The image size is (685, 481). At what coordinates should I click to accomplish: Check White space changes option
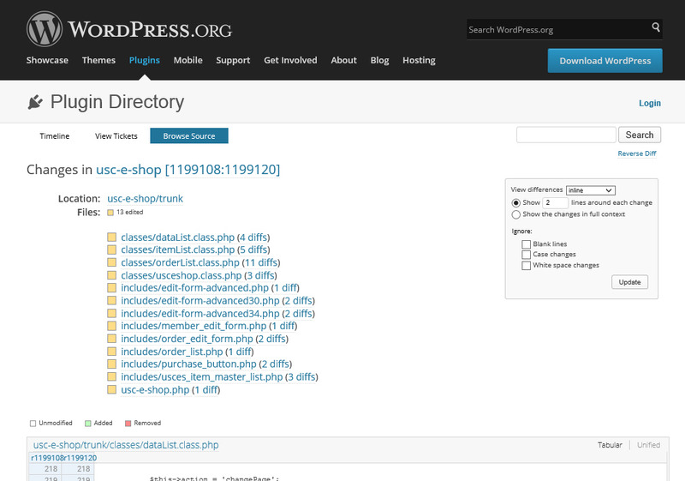click(x=527, y=266)
